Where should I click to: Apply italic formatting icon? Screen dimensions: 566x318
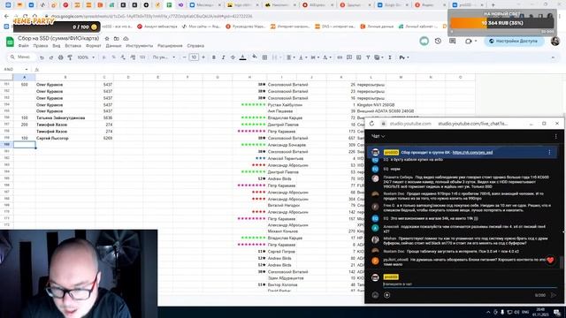(x=223, y=57)
